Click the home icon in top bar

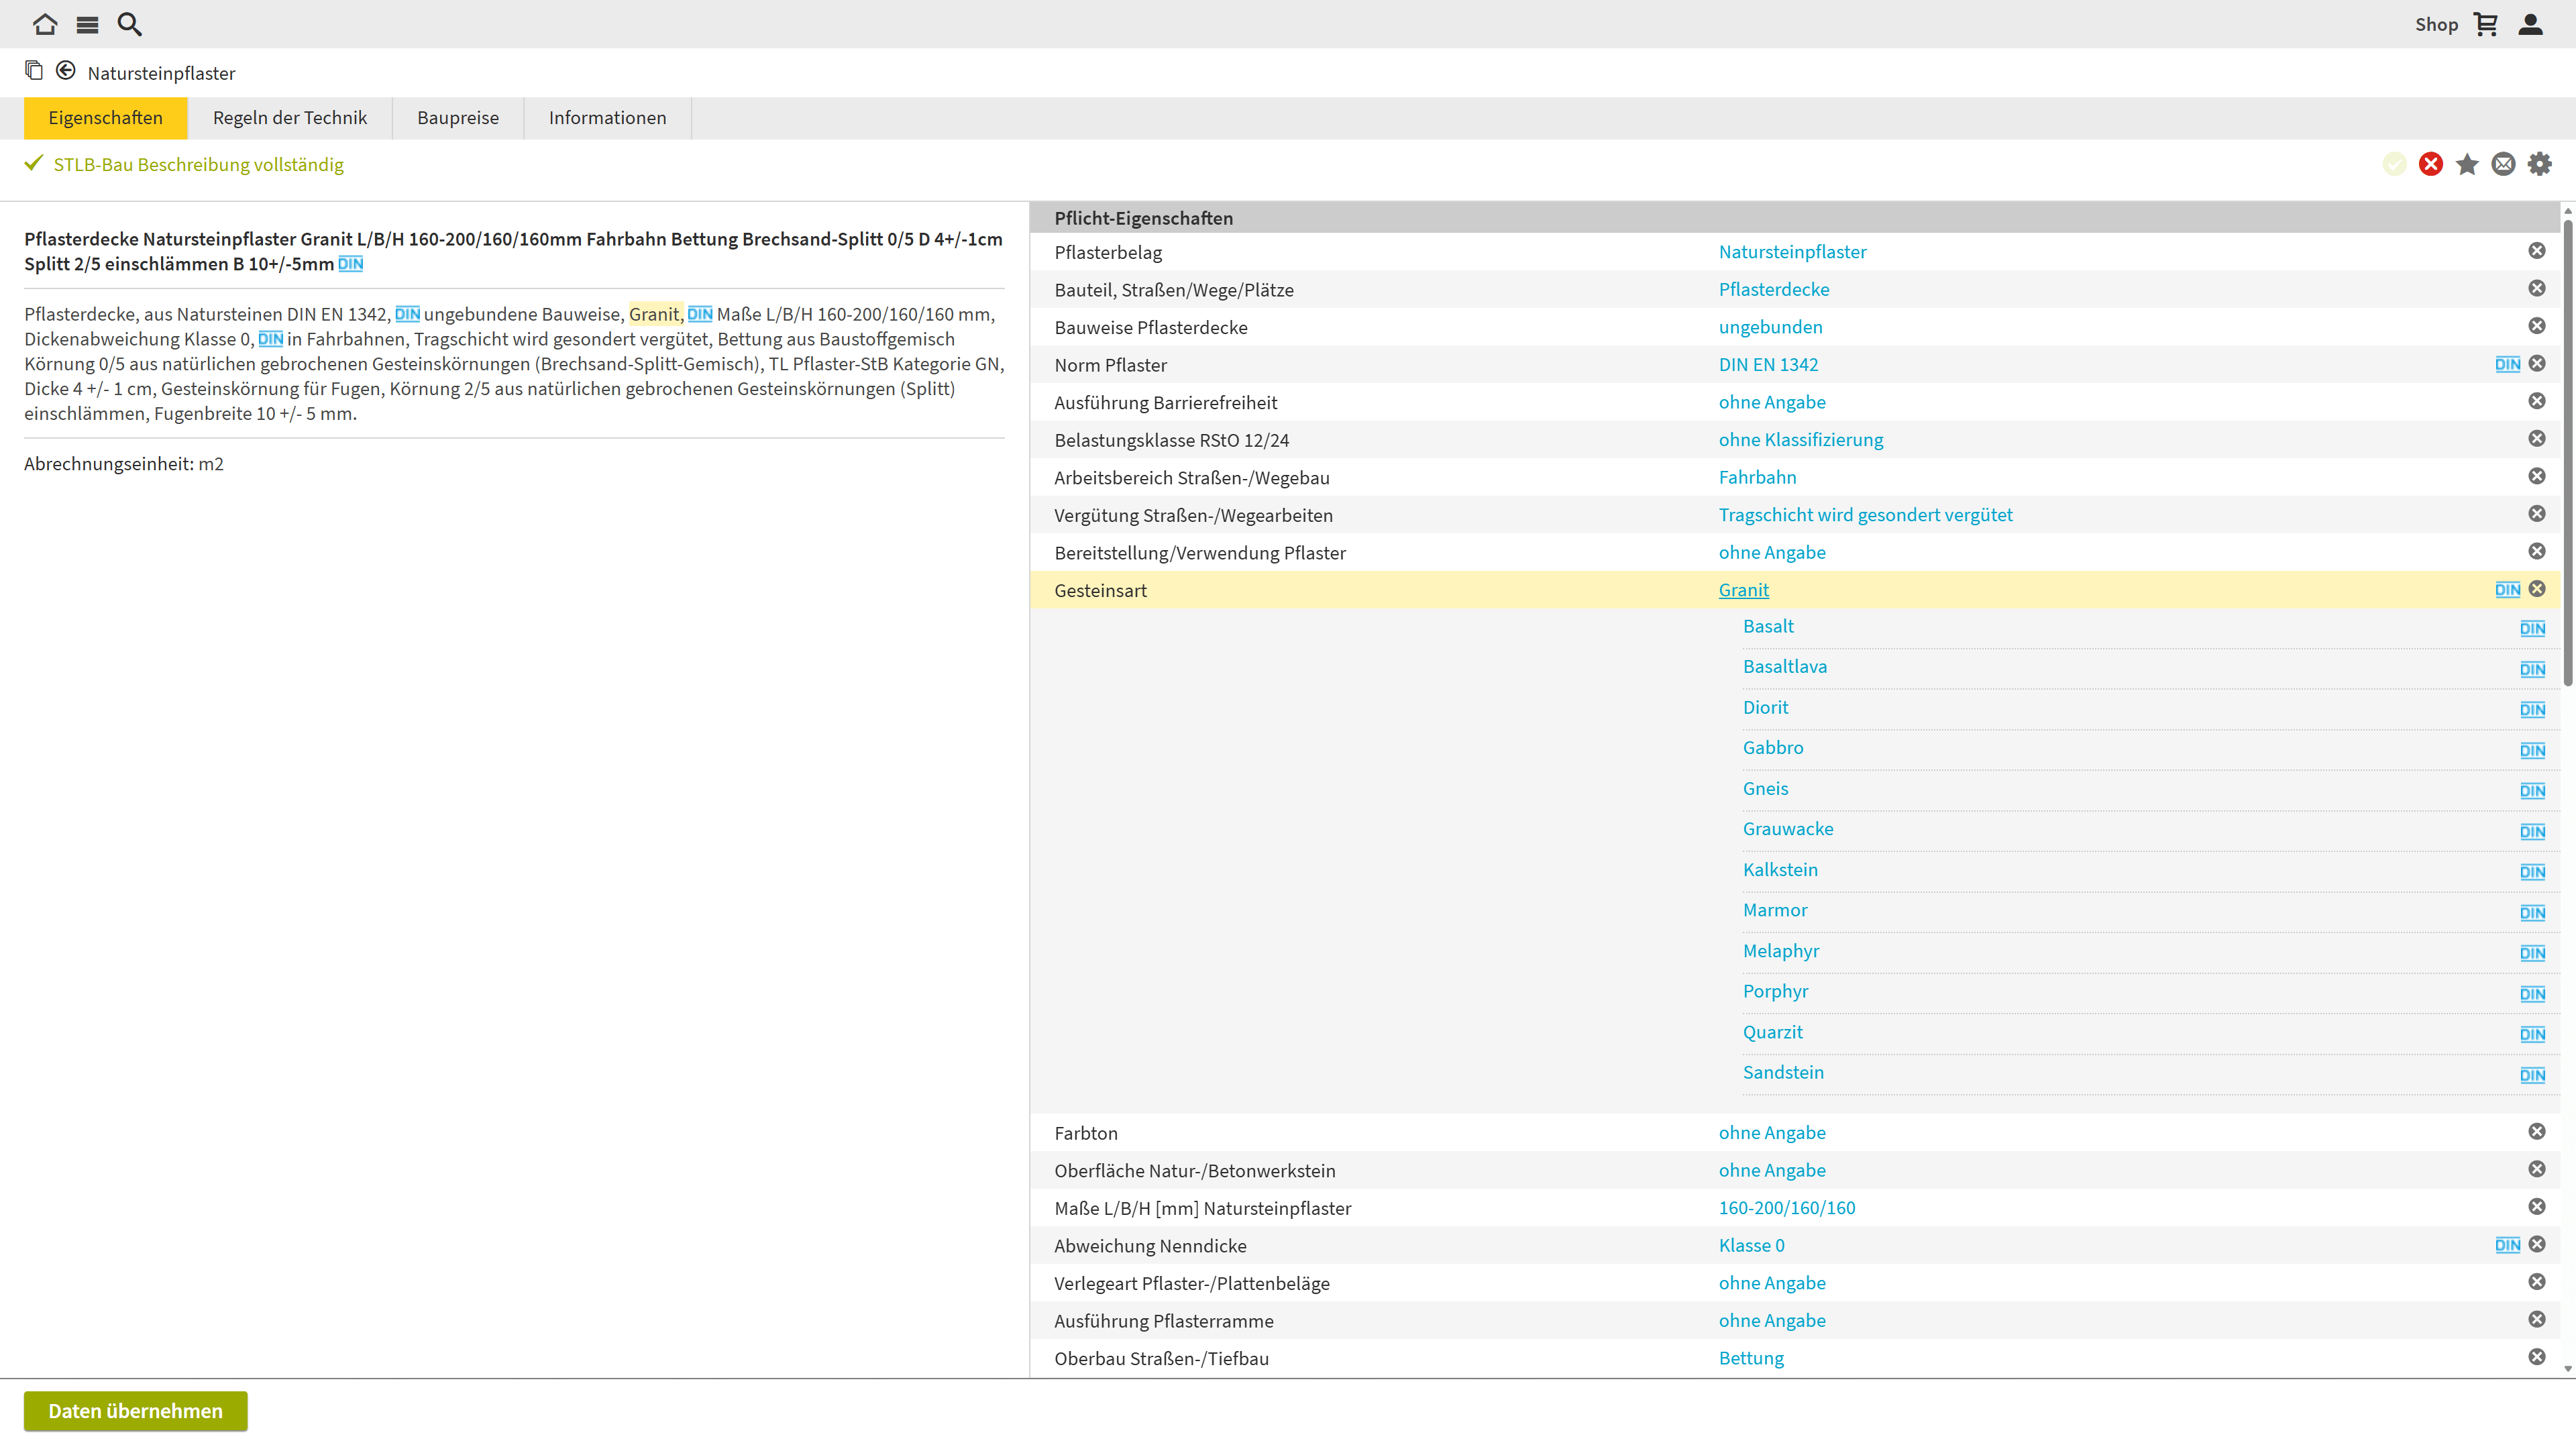pyautogui.click(x=45, y=24)
